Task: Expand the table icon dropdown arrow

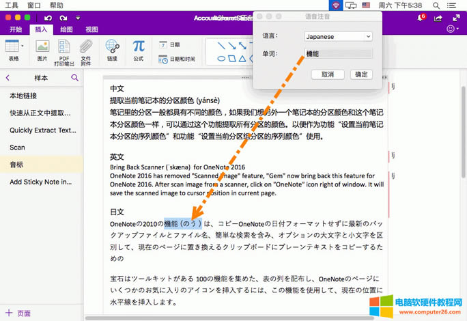Action: (x=23, y=46)
